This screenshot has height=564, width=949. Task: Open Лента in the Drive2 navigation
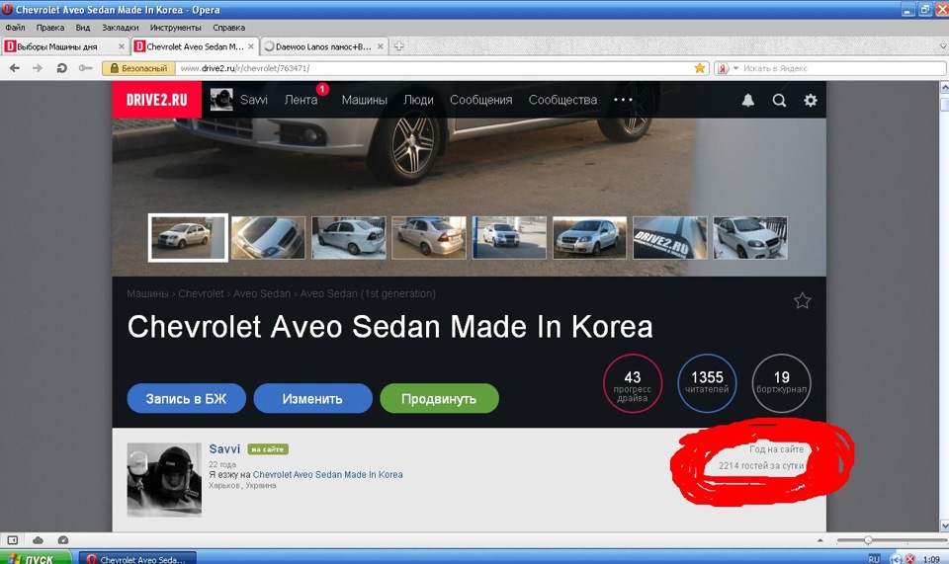coord(301,100)
